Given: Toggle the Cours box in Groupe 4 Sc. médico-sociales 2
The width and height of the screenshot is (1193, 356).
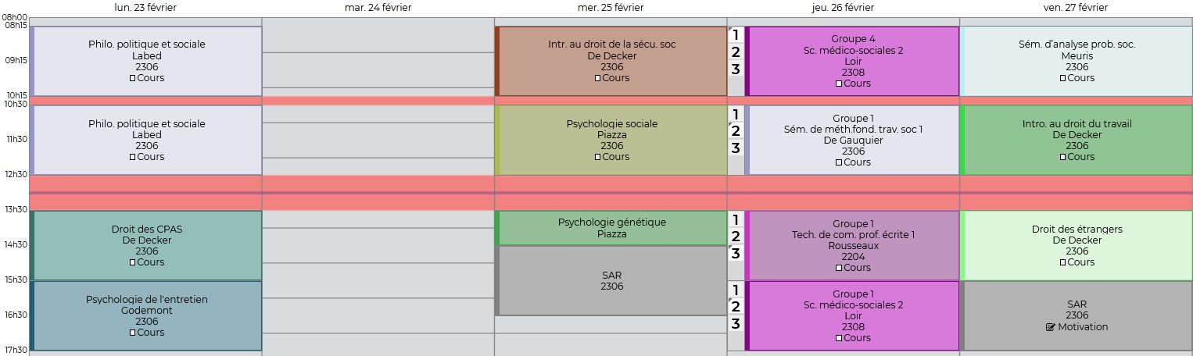Looking at the screenshot, I should [x=838, y=84].
